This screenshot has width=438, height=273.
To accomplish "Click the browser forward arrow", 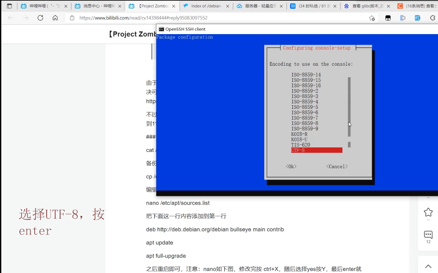I will click(25, 18).
